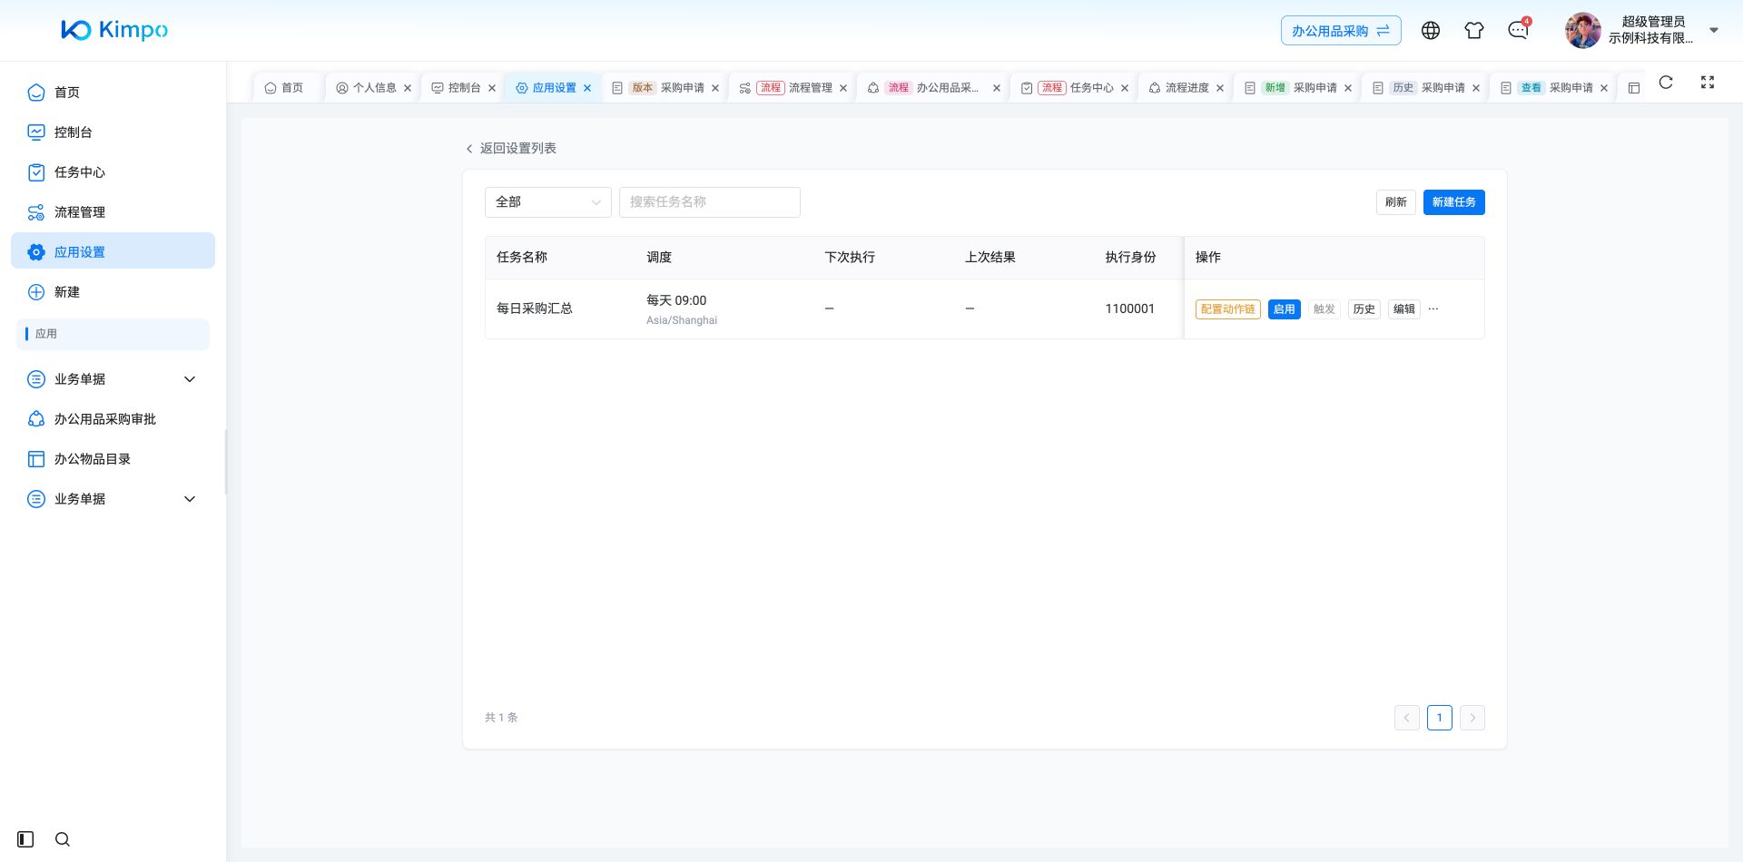Image resolution: width=1743 pixels, height=862 pixels.
Task: Open the messages icon with red badge
Action: 1519,30
